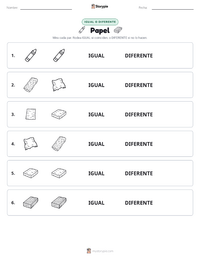Click the first wood plank in row 6

pyautogui.click(x=31, y=203)
